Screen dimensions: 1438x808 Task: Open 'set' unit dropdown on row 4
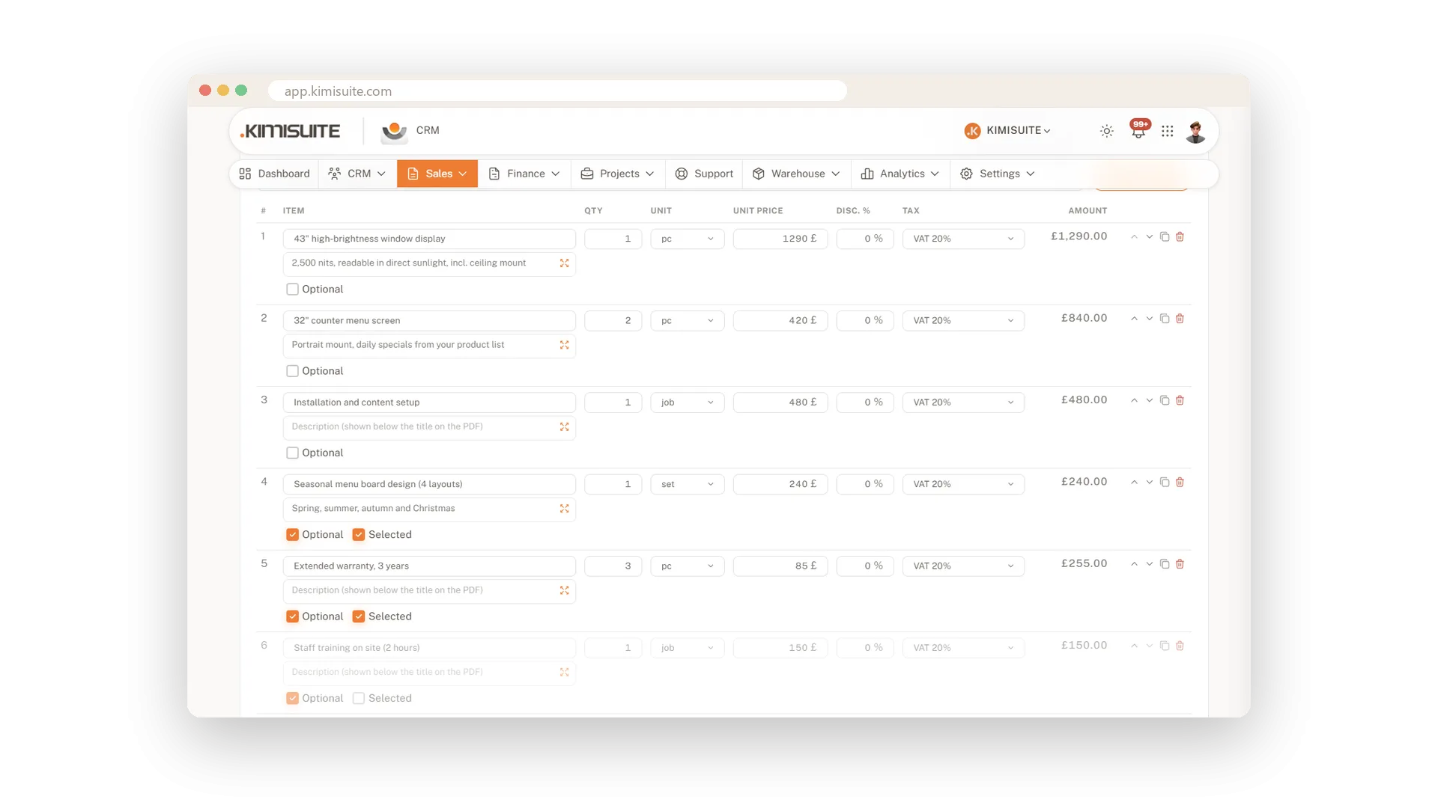pyautogui.click(x=687, y=484)
